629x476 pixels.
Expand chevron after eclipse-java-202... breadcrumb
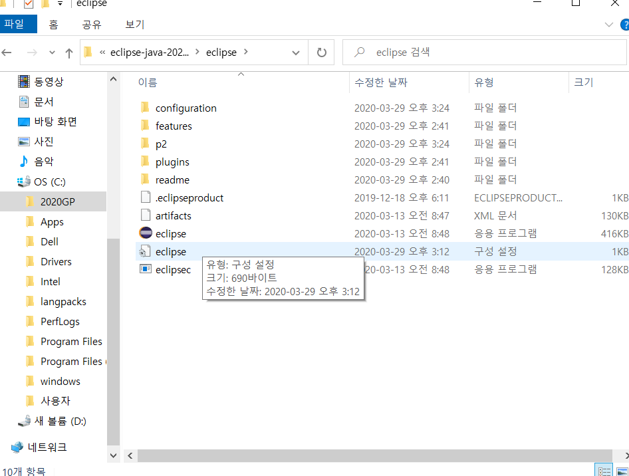pos(197,52)
